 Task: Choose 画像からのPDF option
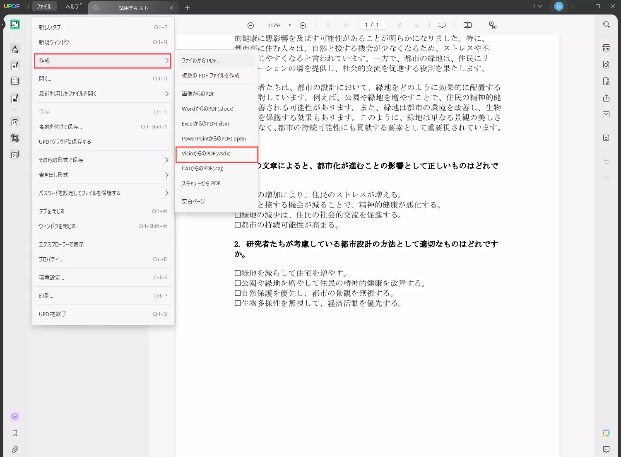(x=217, y=94)
